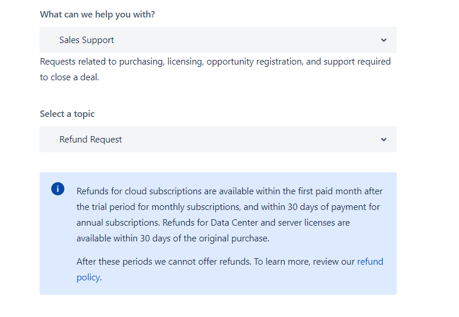Click the "After these periods we cannot offer refunds" sentence

(x=163, y=262)
